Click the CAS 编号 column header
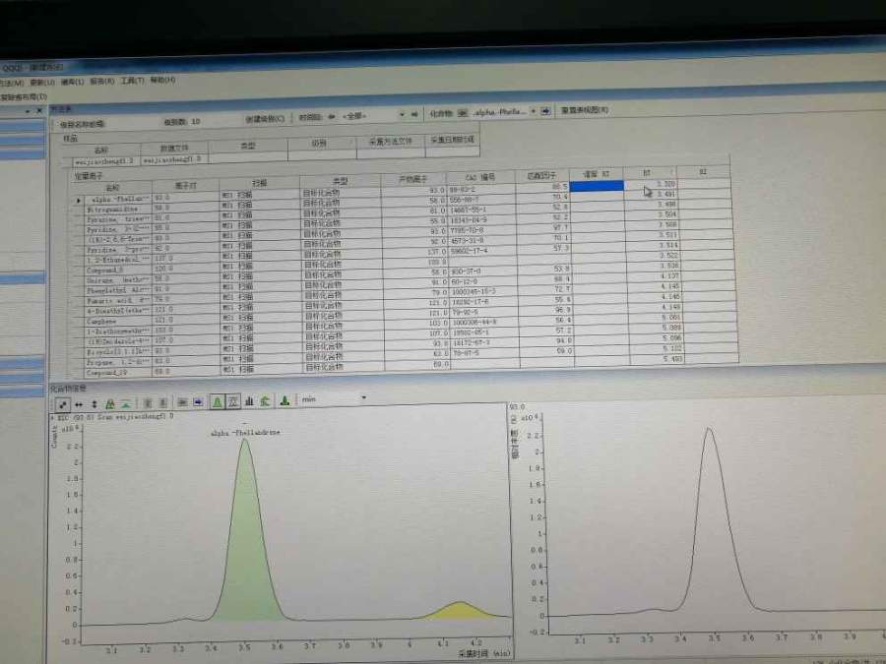The image size is (886, 664). (480, 177)
